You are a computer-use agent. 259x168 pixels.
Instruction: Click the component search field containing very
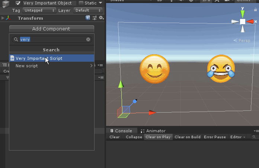[52, 39]
